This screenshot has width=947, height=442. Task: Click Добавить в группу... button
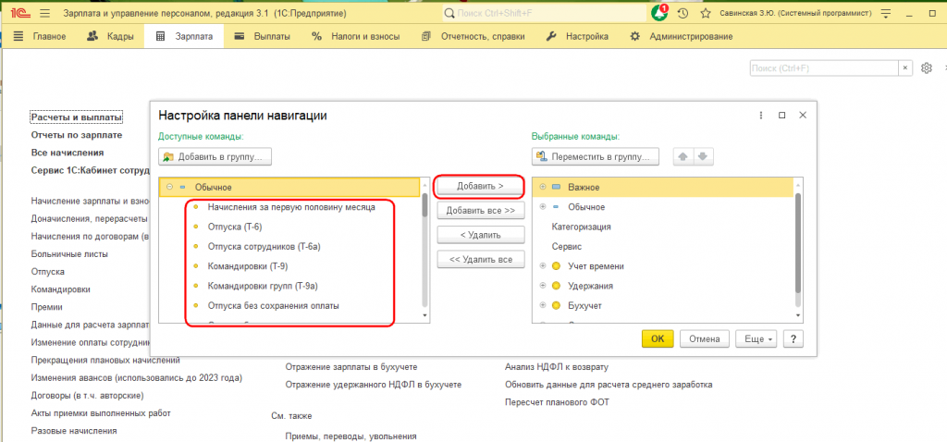tap(215, 156)
